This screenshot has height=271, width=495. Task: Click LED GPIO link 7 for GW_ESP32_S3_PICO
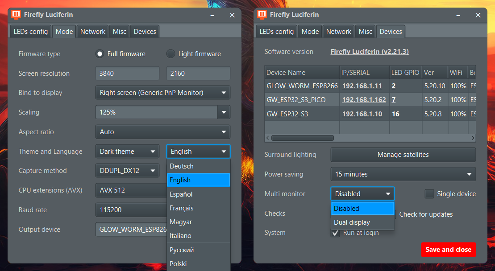click(x=393, y=99)
